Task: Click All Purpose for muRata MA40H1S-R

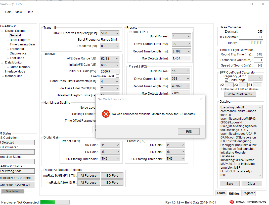Action: pyautogui.click(x=88, y=183)
